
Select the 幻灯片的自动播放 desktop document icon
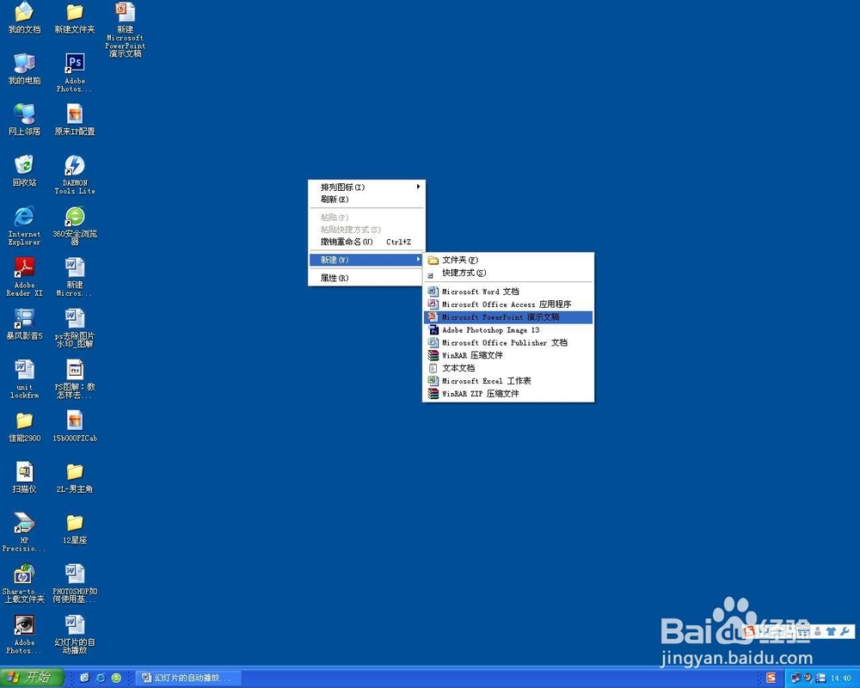click(75, 634)
